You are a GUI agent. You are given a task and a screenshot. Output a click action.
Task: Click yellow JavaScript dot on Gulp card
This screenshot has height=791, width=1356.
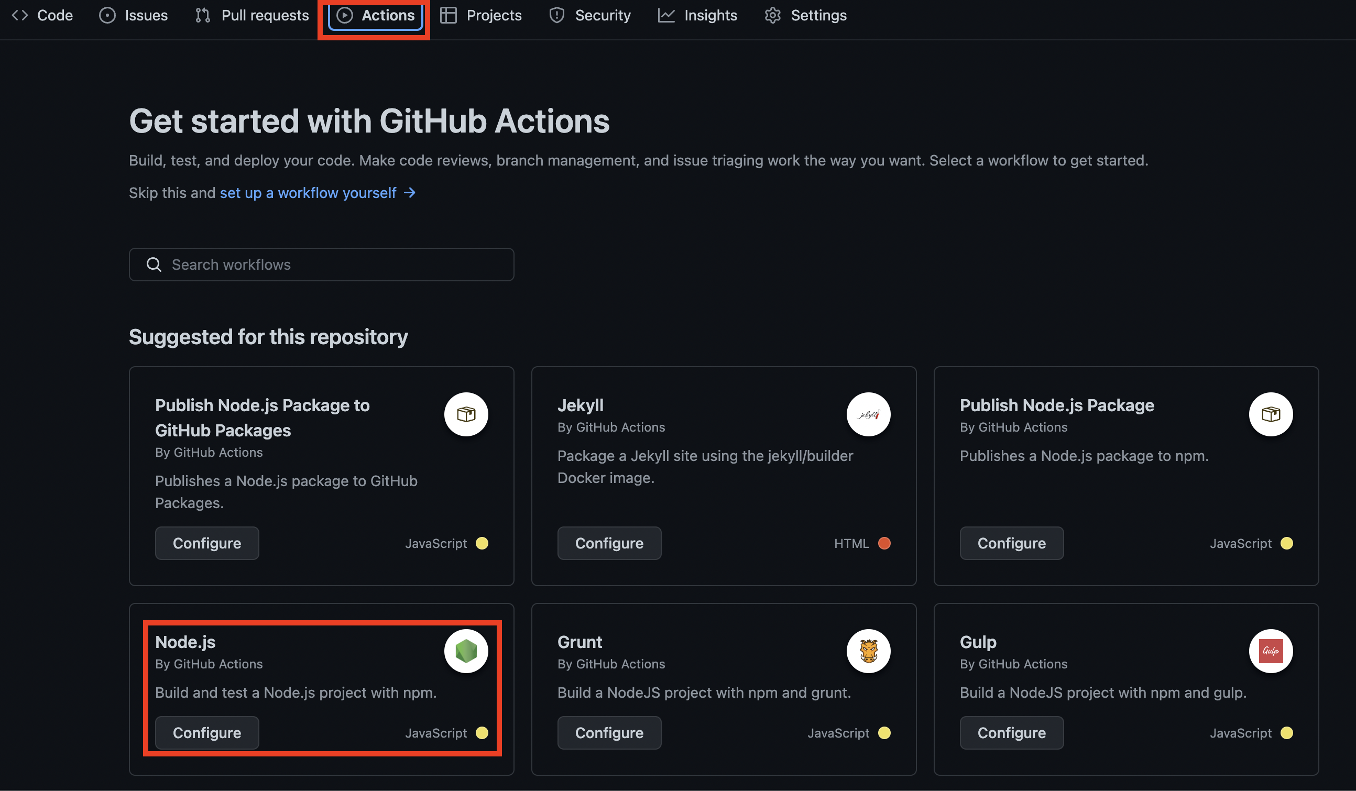[x=1286, y=732]
